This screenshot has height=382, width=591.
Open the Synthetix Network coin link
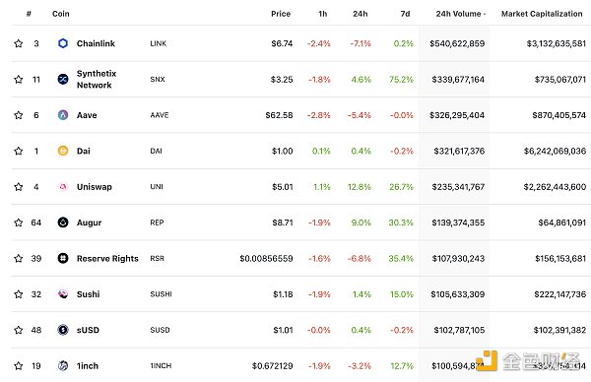pyautogui.click(x=97, y=79)
